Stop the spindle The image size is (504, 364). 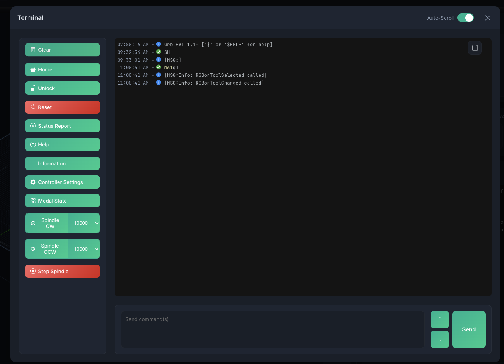63,271
